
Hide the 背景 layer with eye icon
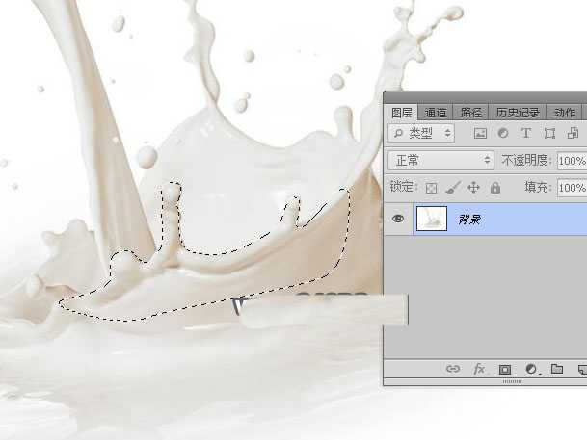click(398, 220)
